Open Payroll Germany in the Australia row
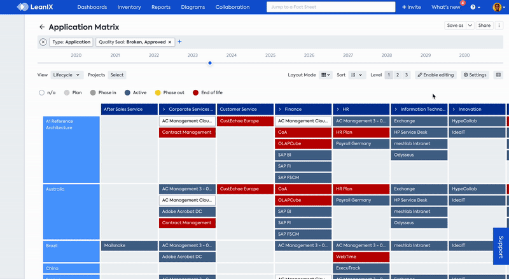 pyautogui.click(x=361, y=200)
